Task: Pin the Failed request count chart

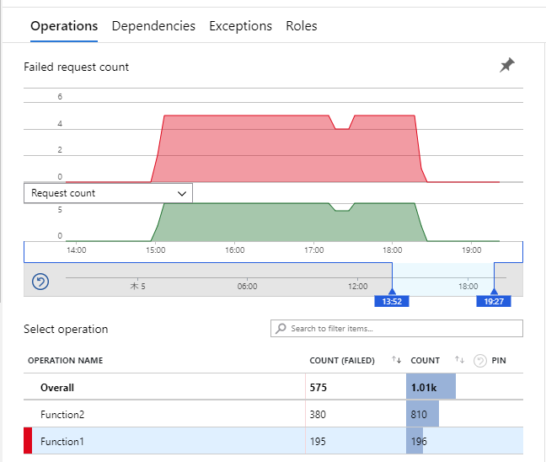Action: pos(506,65)
